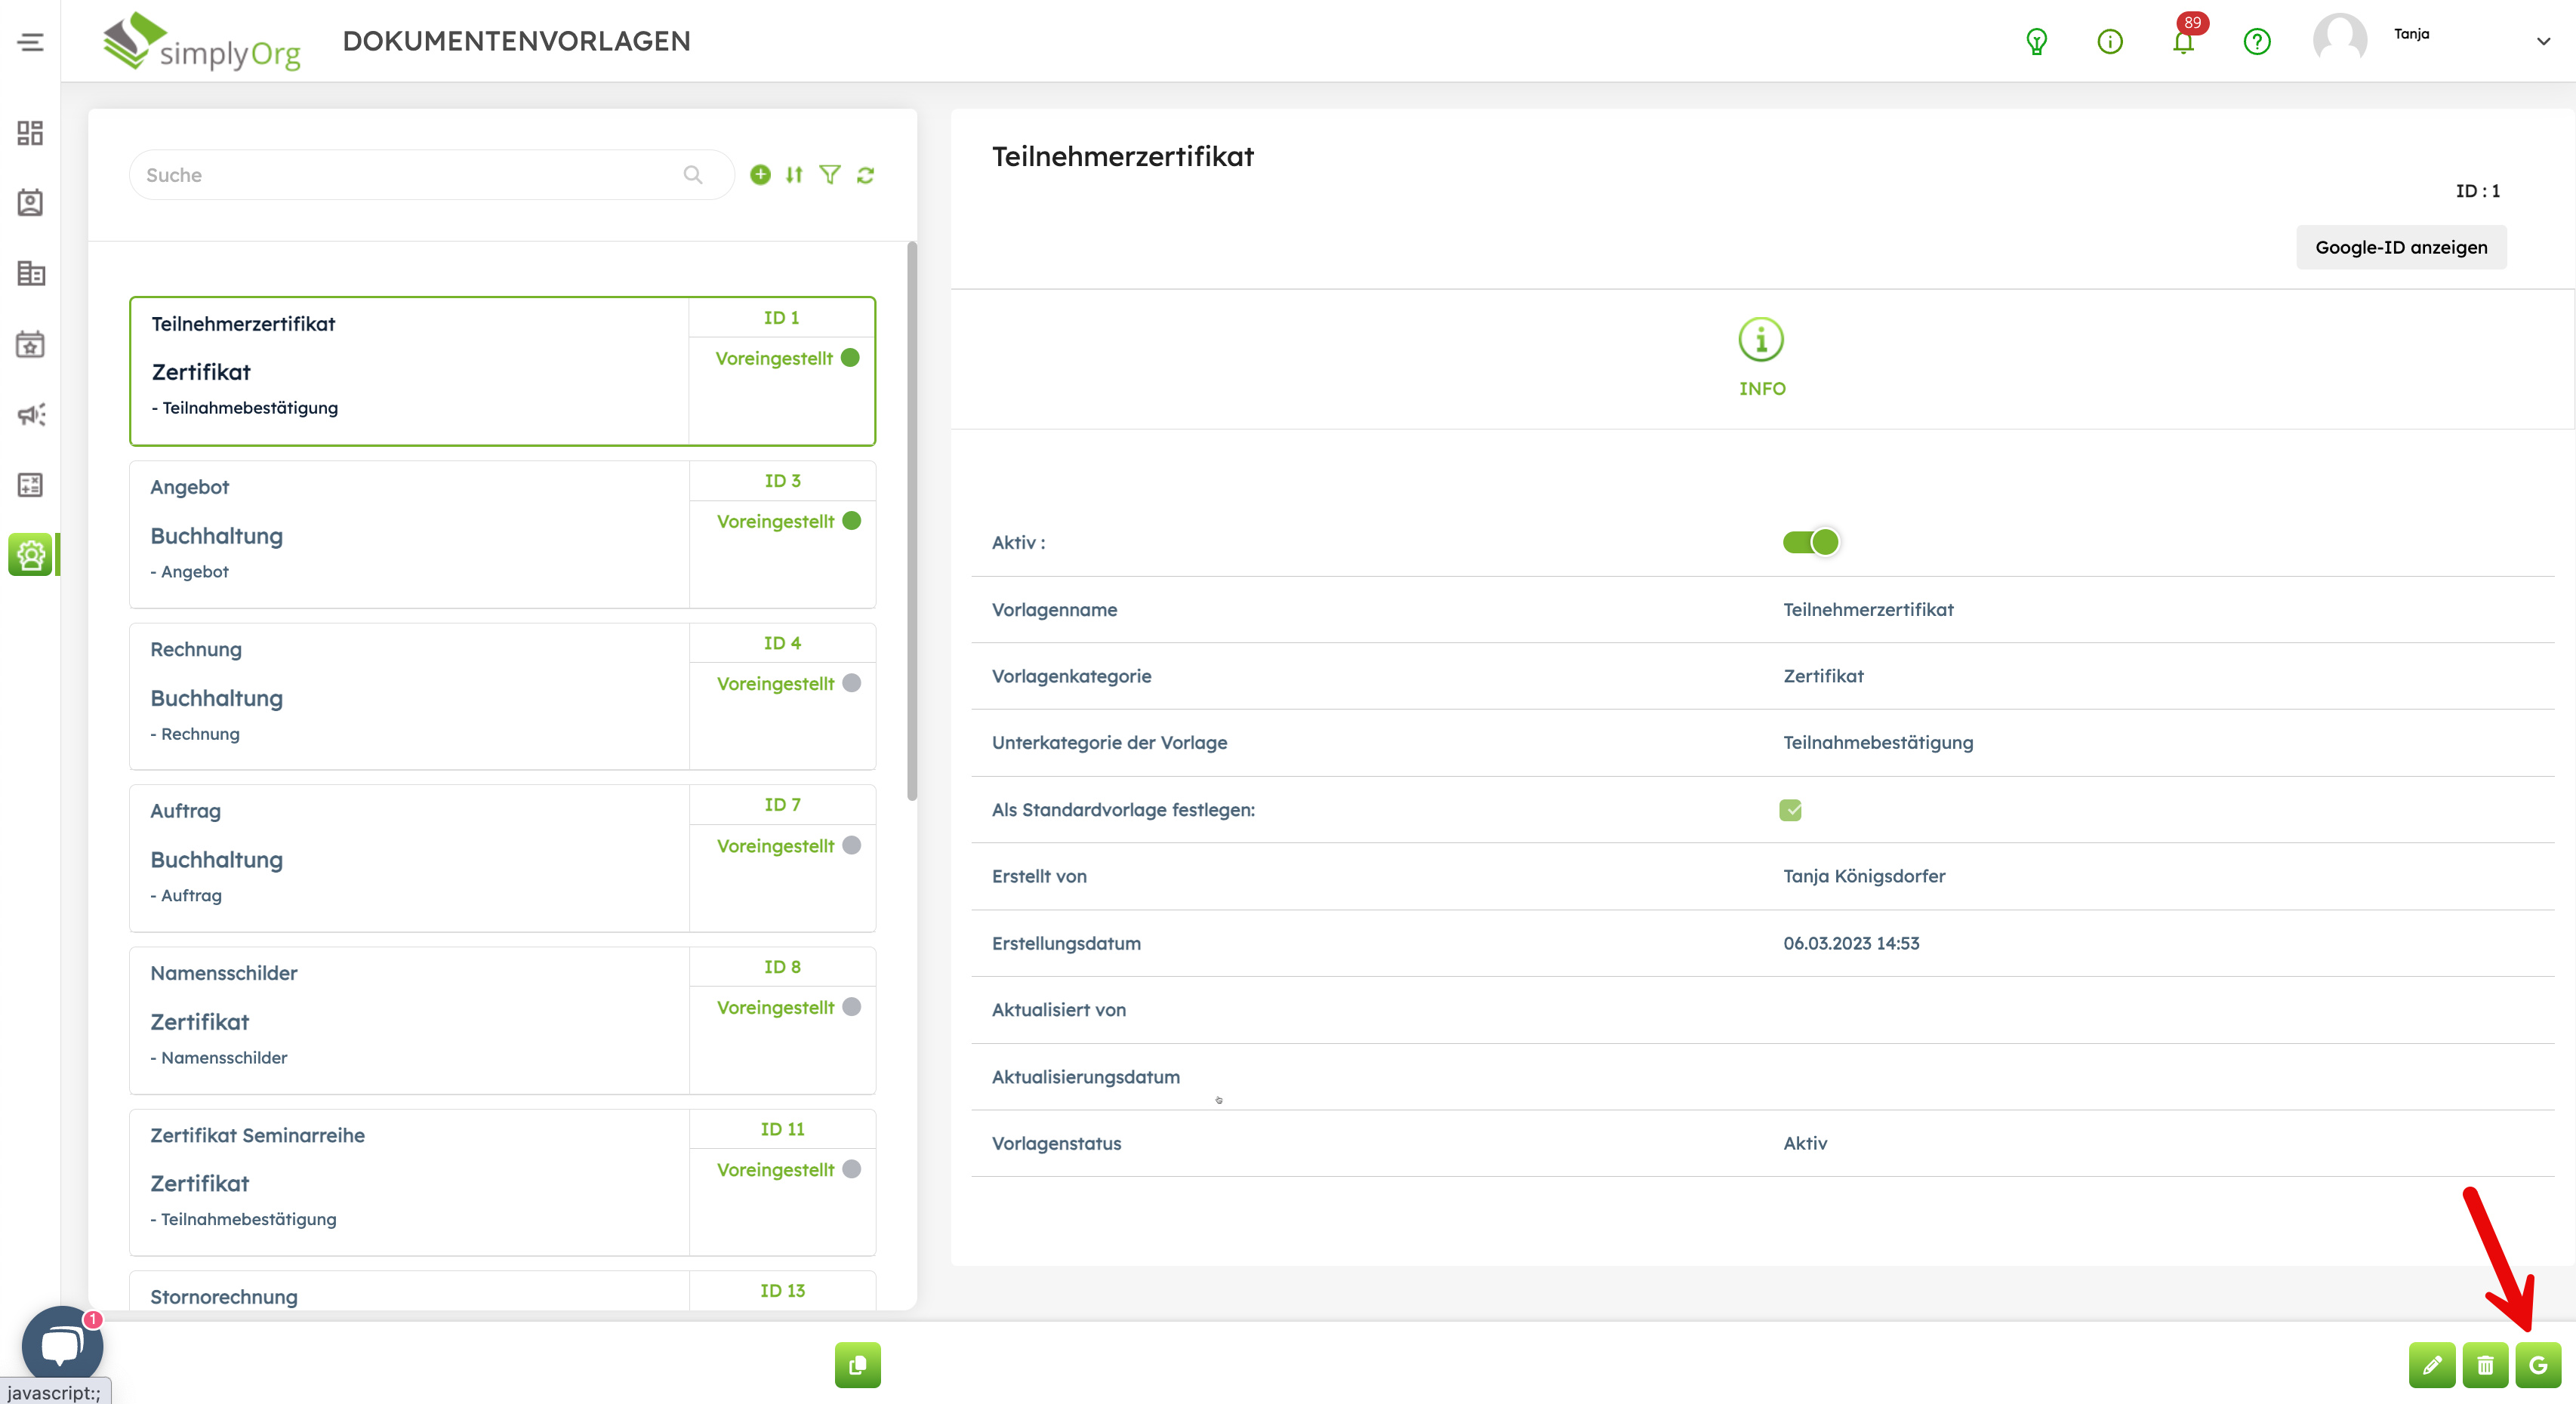This screenshot has width=2576, height=1404.
Task: Click the green add template plus icon
Action: 760,175
